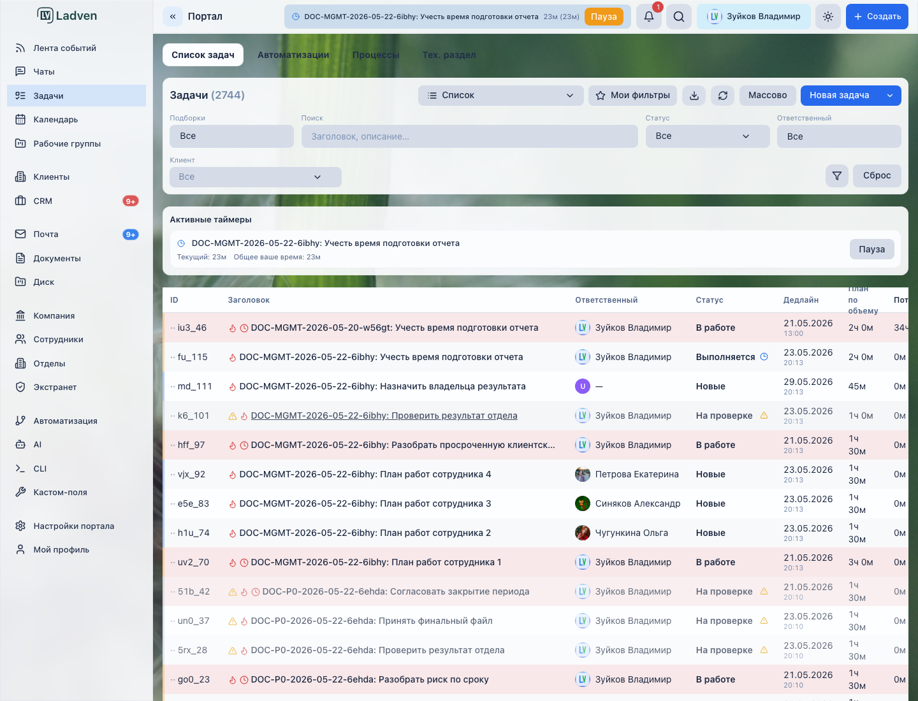
Task: Open Клиенты in sidebar
Action: click(76, 177)
